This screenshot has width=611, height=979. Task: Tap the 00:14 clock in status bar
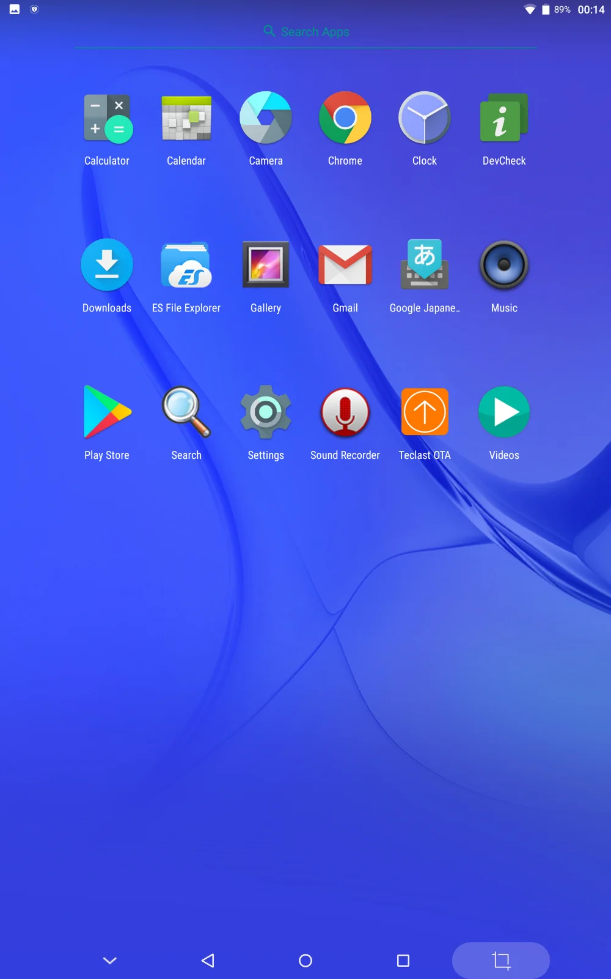(591, 10)
